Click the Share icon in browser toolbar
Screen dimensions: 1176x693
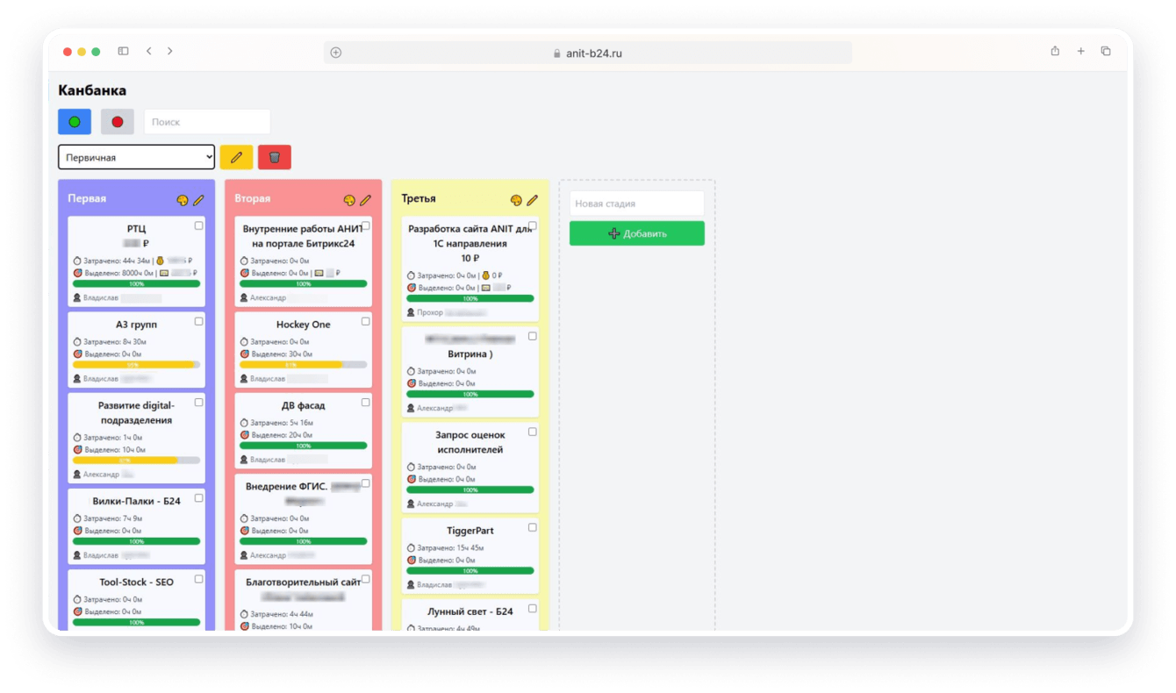[1055, 52]
